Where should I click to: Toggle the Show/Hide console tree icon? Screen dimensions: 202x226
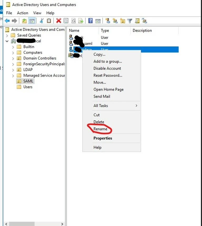tap(32, 21)
